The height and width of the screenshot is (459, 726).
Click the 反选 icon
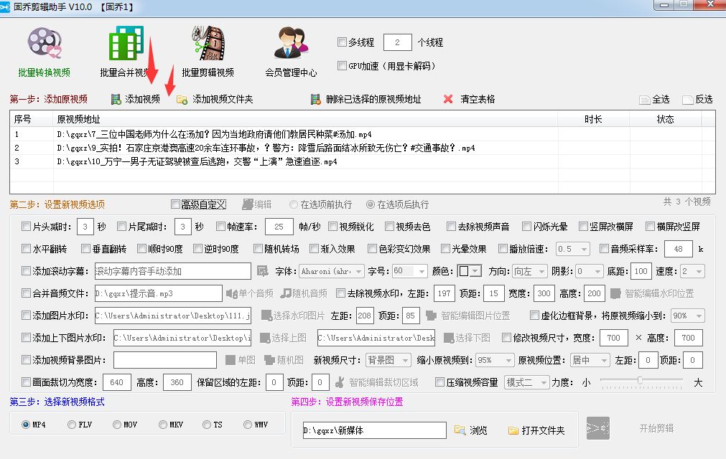[687, 100]
